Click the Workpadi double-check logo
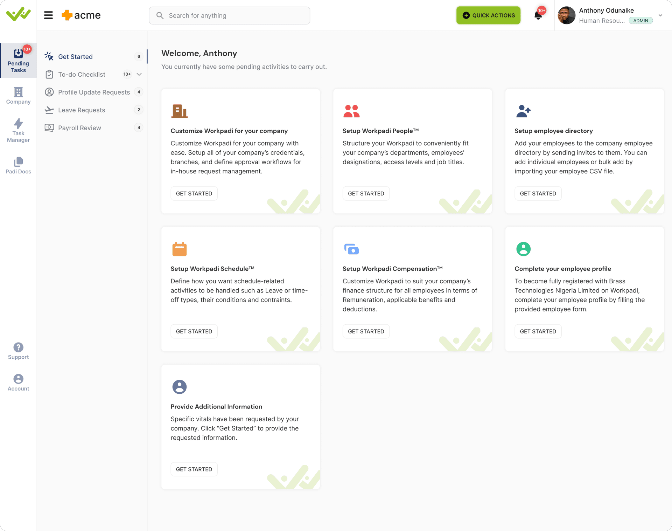 (x=19, y=14)
